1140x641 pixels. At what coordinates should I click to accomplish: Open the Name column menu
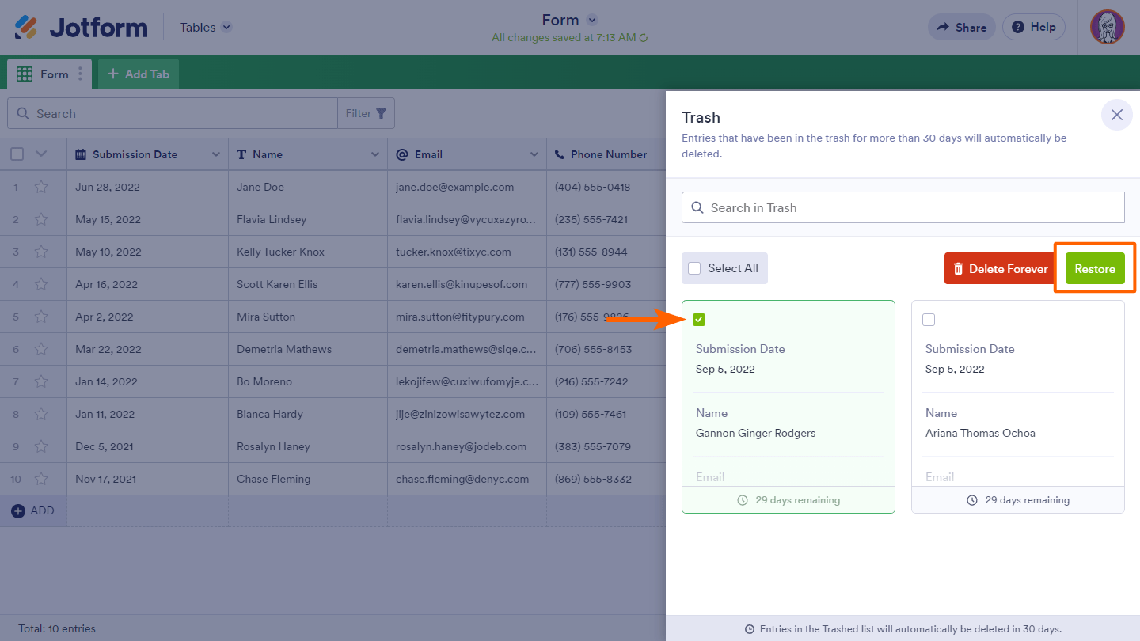[x=374, y=155]
